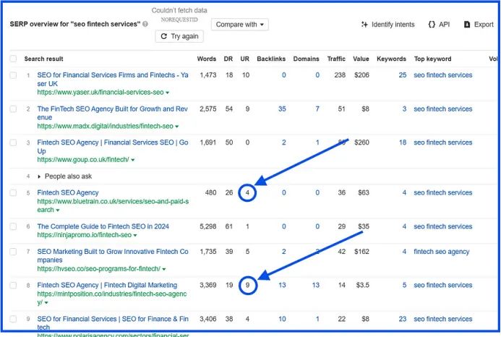Click the 5,298 words value for ninjapromo
This screenshot has width=501, height=337.
tap(208, 226)
